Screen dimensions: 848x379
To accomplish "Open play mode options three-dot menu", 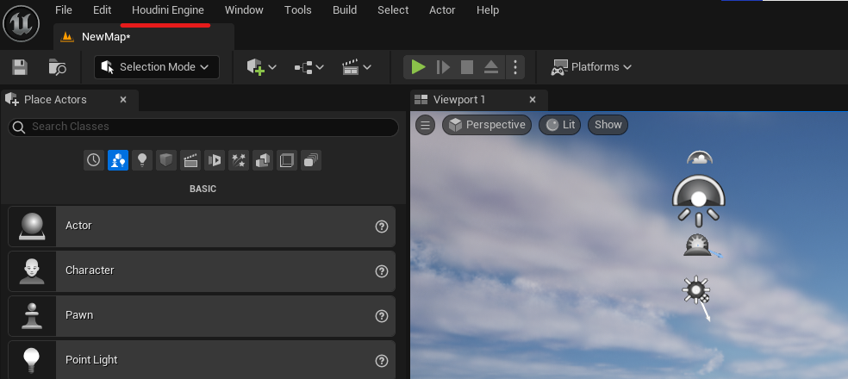I will (514, 67).
